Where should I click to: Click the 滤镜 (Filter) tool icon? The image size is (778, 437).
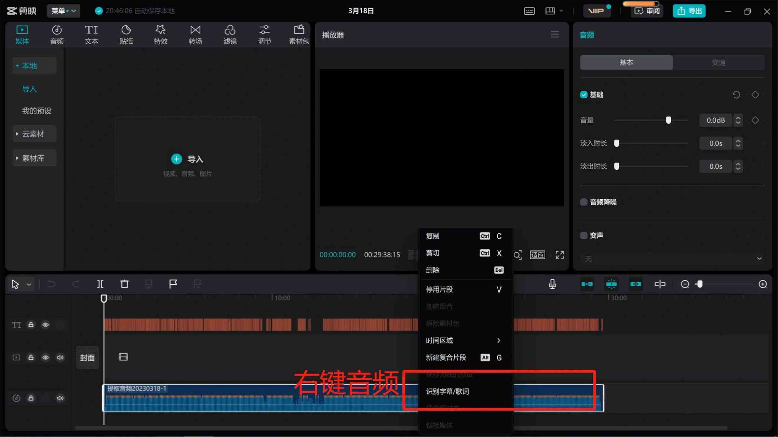coord(229,33)
